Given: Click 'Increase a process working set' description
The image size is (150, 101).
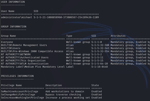Looking at the screenshot, I should point(68,97).
